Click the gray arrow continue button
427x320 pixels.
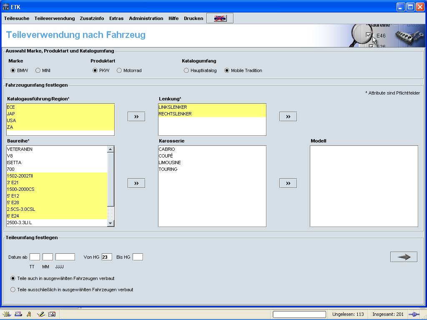[404, 257]
